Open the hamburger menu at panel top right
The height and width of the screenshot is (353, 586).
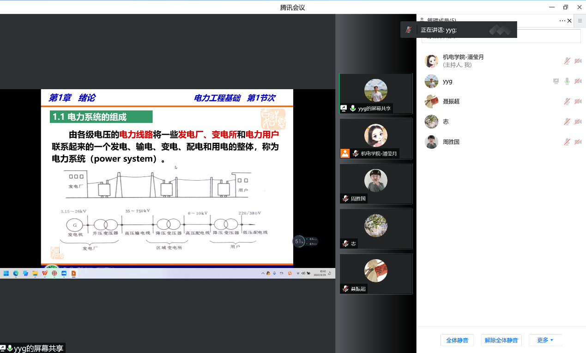pos(580,21)
